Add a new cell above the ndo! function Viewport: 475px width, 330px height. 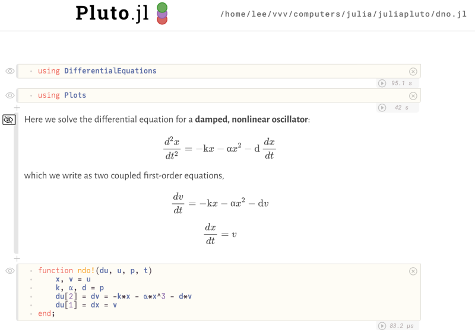(17, 259)
